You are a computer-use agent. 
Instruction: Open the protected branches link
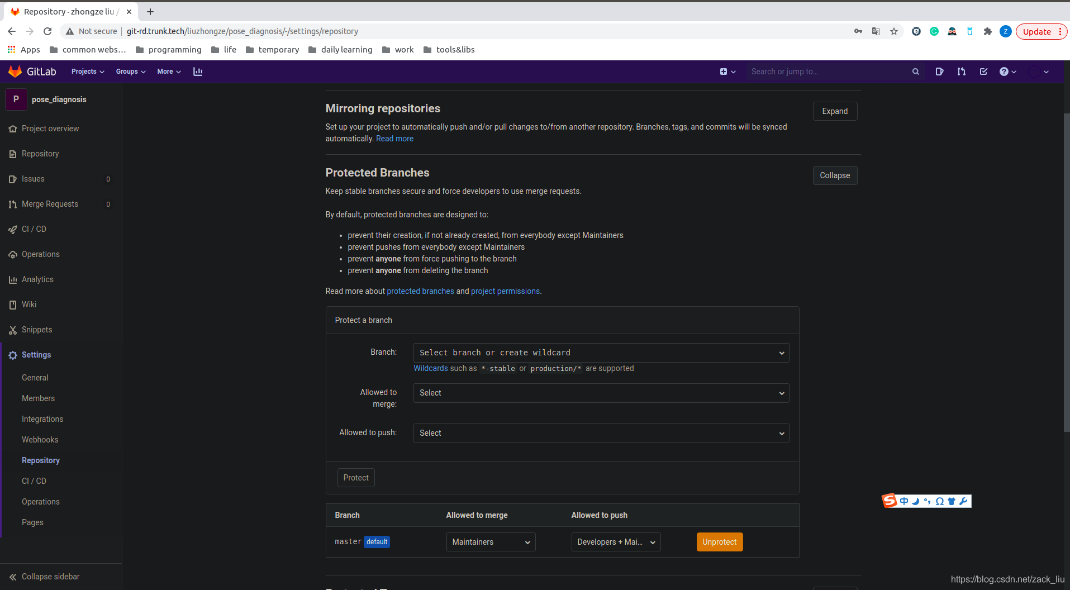[x=420, y=291]
